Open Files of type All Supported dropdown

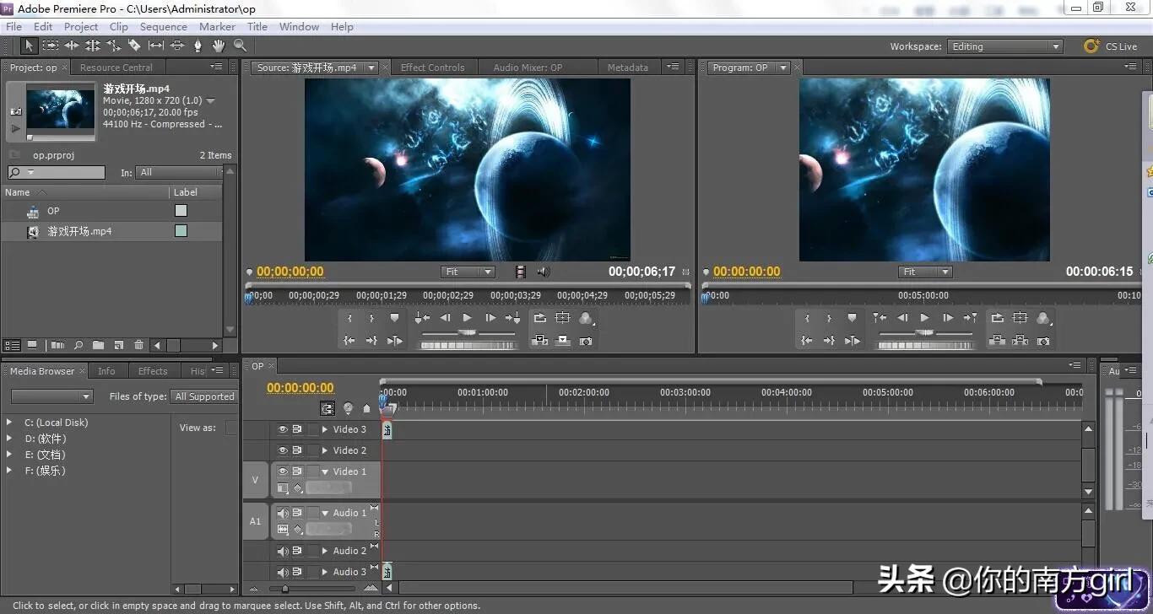pyautogui.click(x=203, y=396)
